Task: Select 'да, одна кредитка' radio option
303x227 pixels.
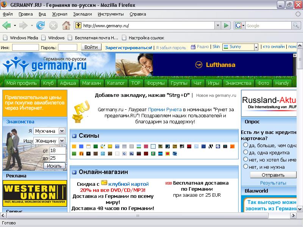Action: (245, 152)
